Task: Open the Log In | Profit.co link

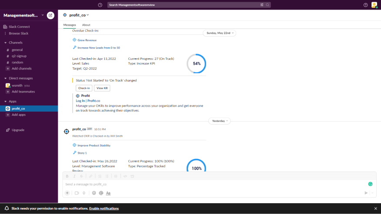Action: pyautogui.click(x=88, y=101)
